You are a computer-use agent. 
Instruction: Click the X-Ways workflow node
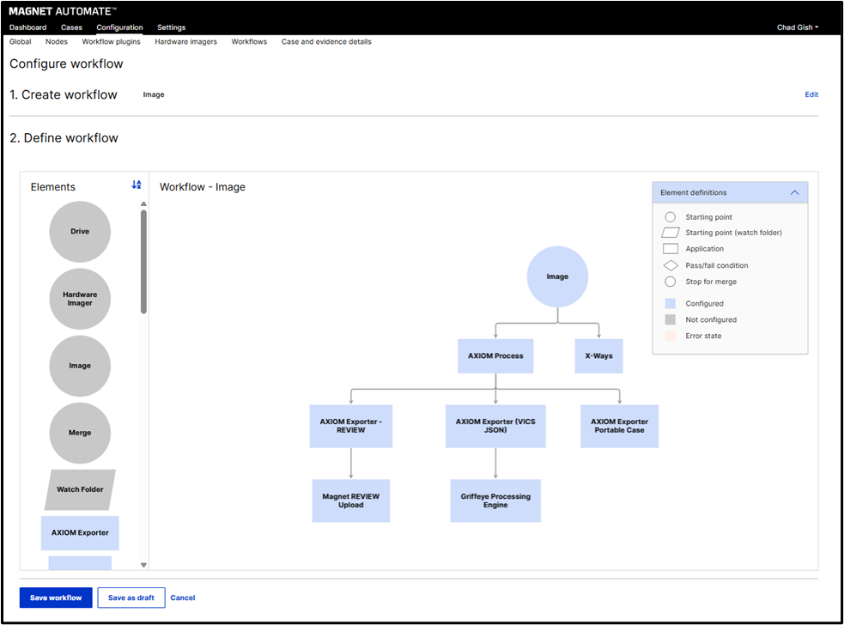click(x=598, y=355)
